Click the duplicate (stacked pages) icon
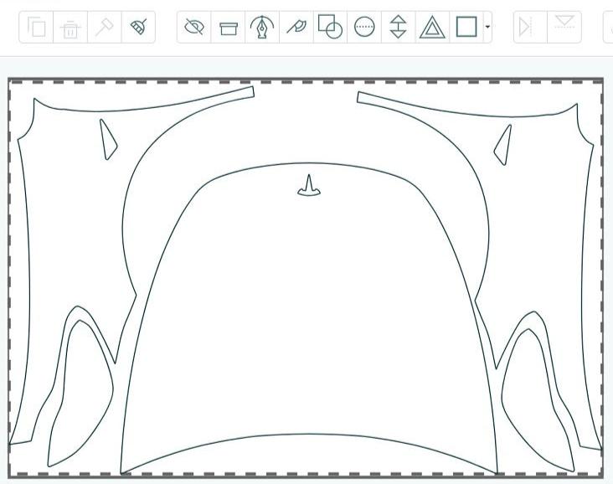 [x=37, y=28]
